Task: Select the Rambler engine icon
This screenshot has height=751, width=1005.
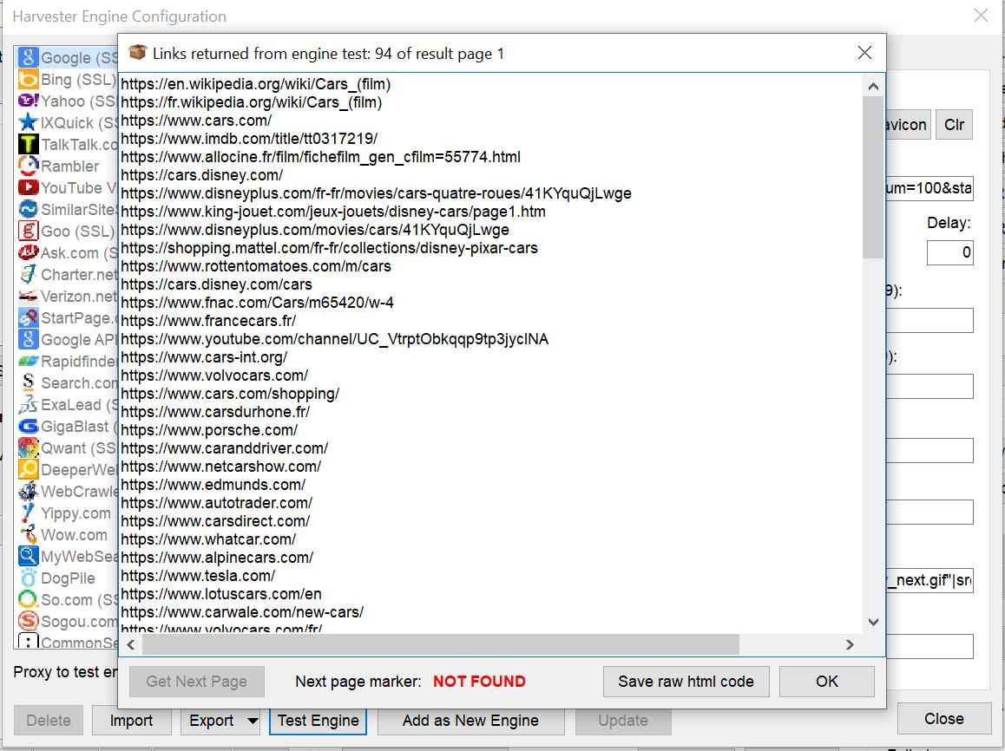Action: tap(28, 166)
